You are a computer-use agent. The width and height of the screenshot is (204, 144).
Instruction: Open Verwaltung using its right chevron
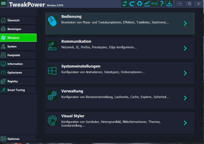tap(185, 98)
